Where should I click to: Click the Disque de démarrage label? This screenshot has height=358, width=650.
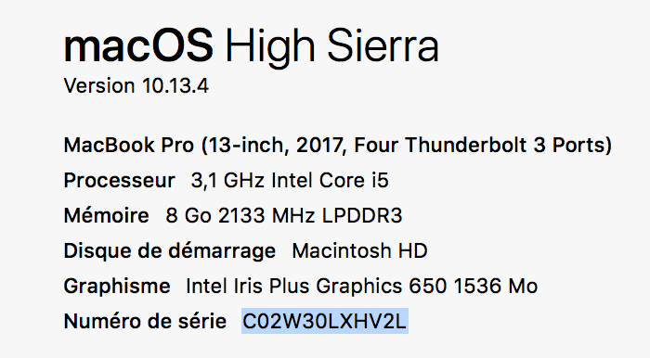170,250
